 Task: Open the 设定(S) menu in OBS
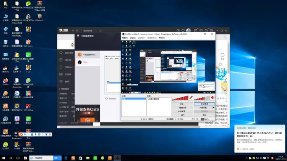(133, 38)
